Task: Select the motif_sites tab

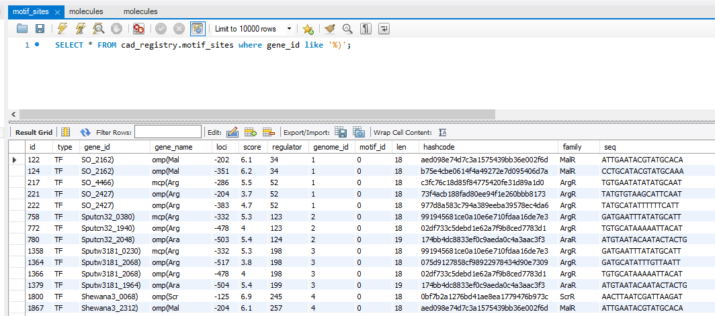Action: [31, 11]
